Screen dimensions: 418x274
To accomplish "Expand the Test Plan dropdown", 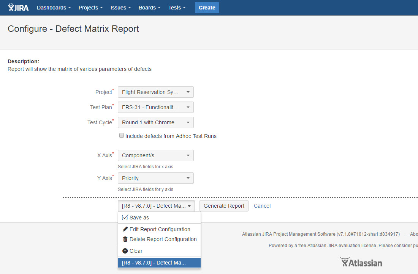I will tap(155, 107).
